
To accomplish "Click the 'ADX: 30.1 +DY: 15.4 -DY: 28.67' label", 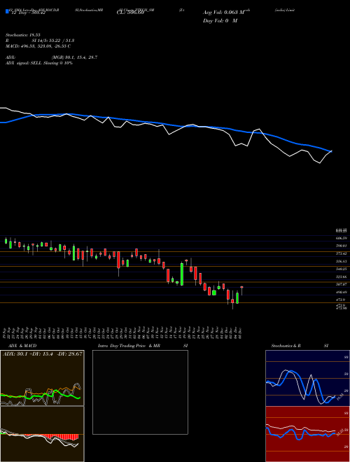I will click(43, 353).
